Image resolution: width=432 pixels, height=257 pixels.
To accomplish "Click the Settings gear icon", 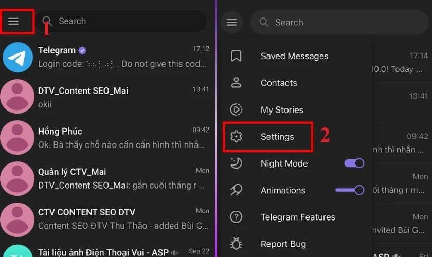I will [x=236, y=136].
